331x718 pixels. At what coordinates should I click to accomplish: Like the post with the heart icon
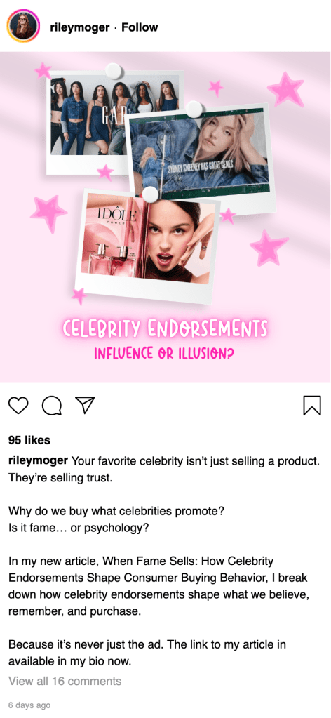[19, 405]
